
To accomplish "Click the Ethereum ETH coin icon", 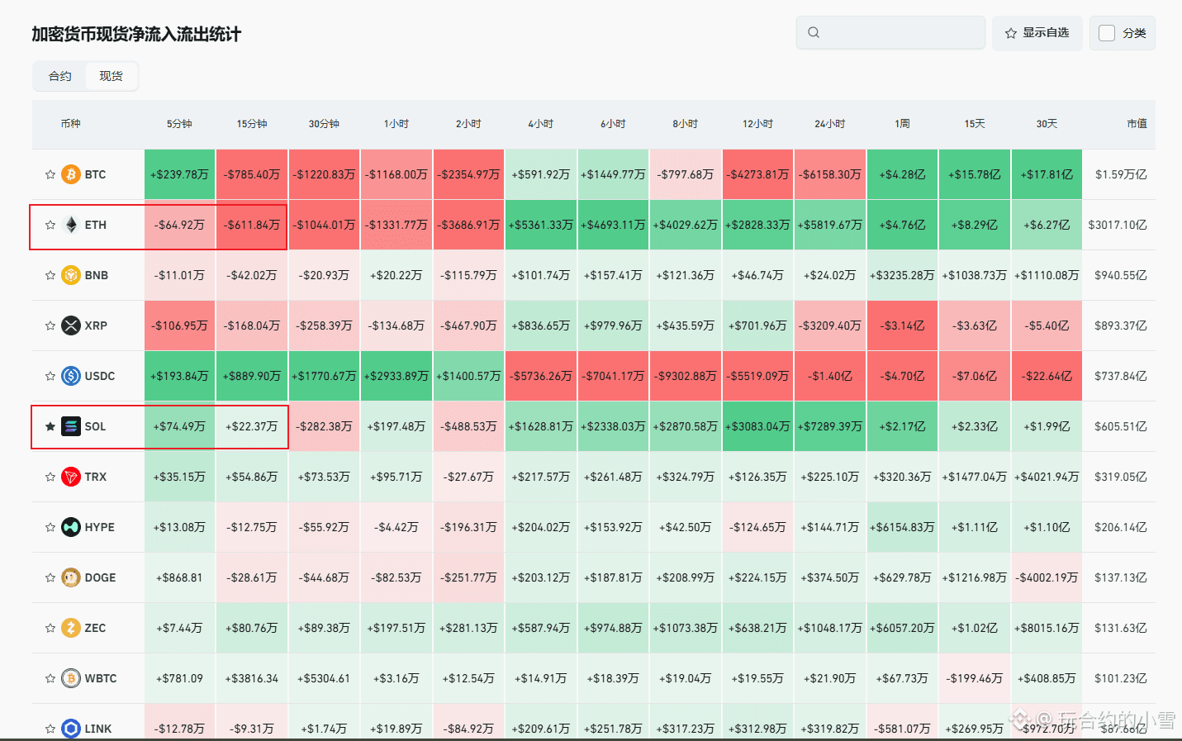I will [x=71, y=225].
